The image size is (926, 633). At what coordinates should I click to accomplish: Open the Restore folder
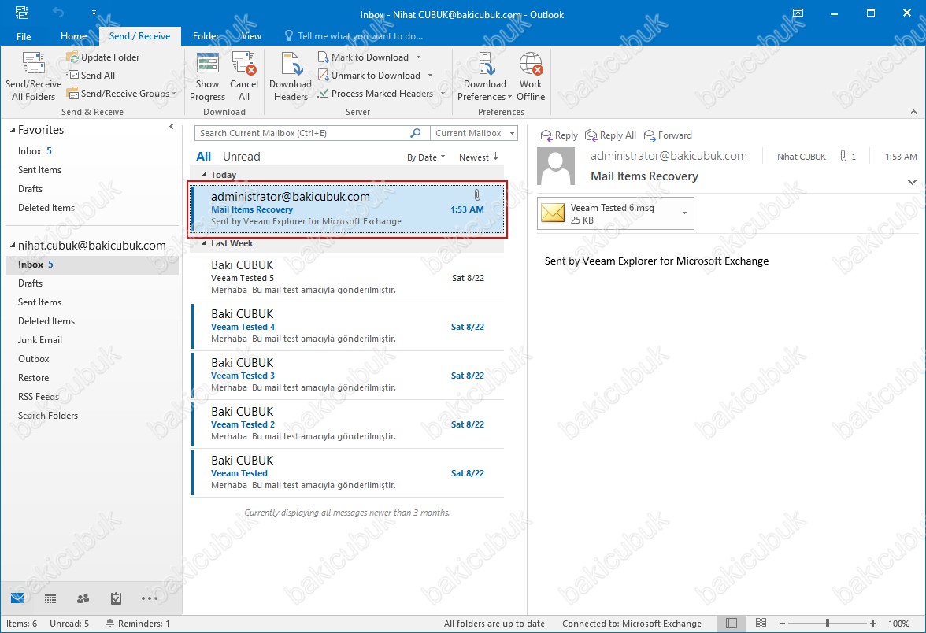[x=33, y=378]
